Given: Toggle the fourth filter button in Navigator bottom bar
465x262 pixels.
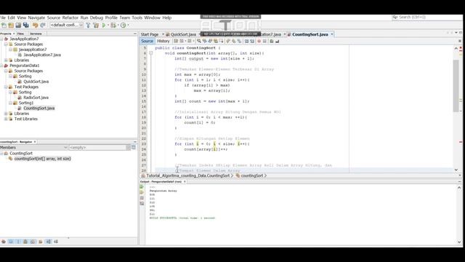Looking at the screenshot, I should [x=25, y=242].
